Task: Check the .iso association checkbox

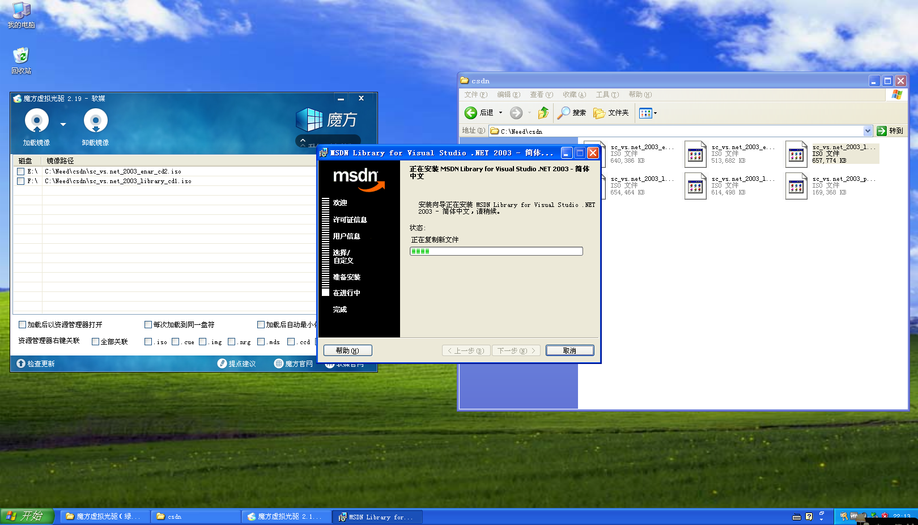Action: [148, 341]
